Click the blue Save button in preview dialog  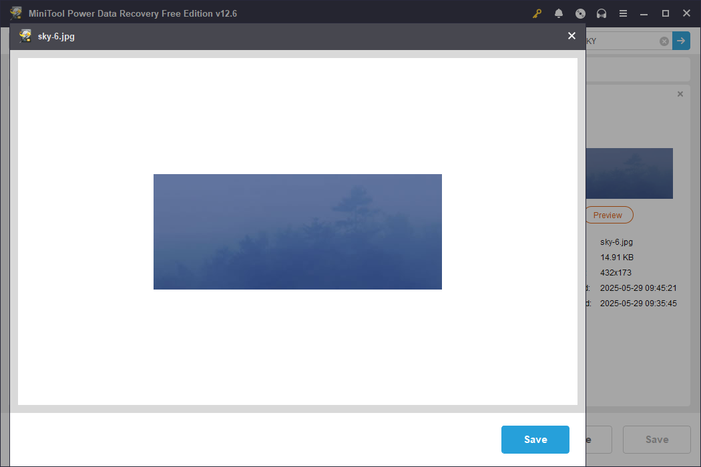[535, 439]
